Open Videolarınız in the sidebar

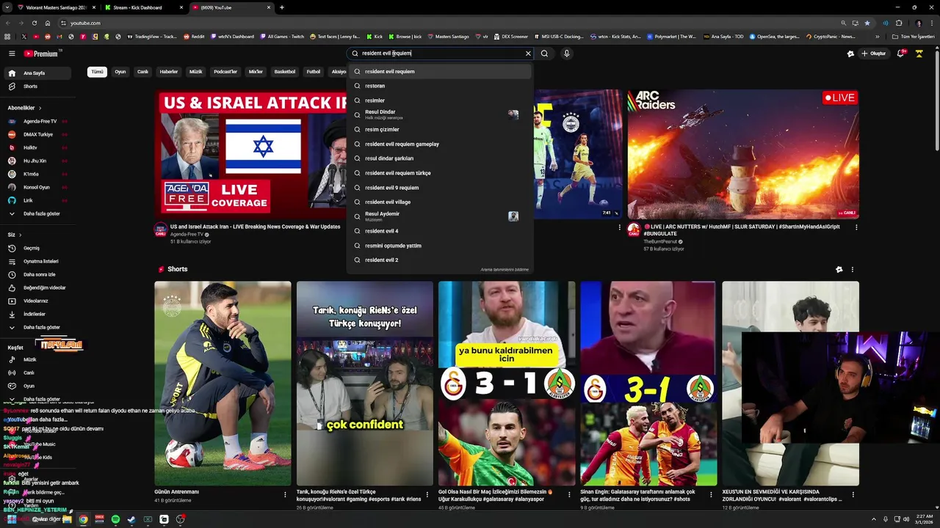[37, 301]
